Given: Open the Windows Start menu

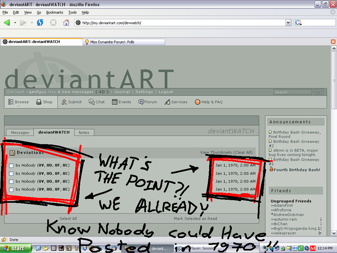Looking at the screenshot, I should (16, 248).
